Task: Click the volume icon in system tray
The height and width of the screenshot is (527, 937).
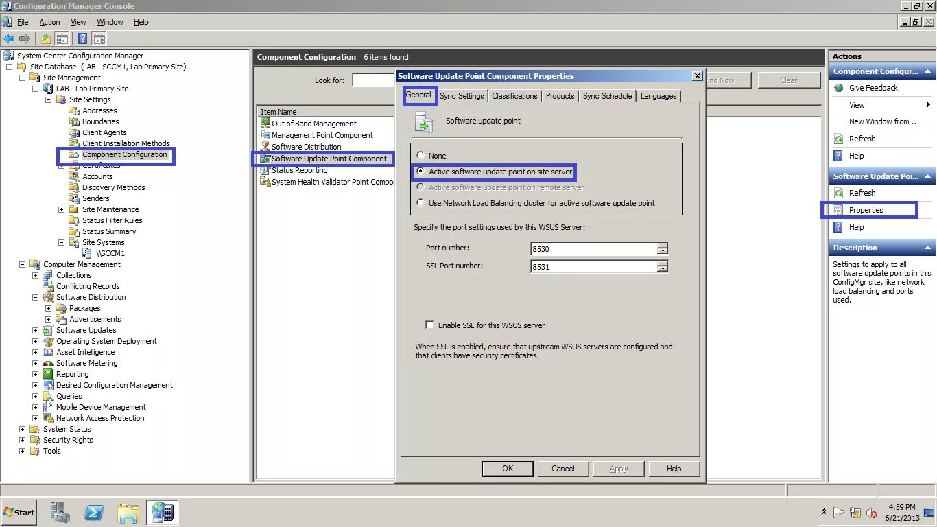Action: (872, 513)
